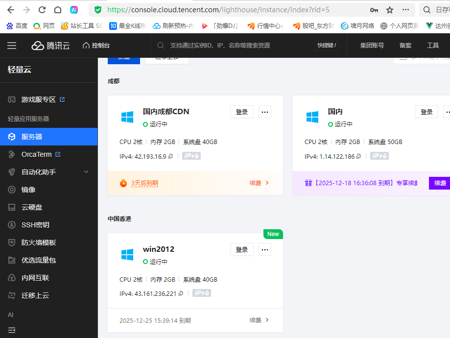Open the 镜像 section in sidebar
This screenshot has width=450, height=338.
click(11, 191)
